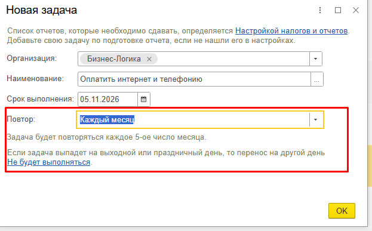
Task: Click the Повтор: label
Action: tap(21, 119)
